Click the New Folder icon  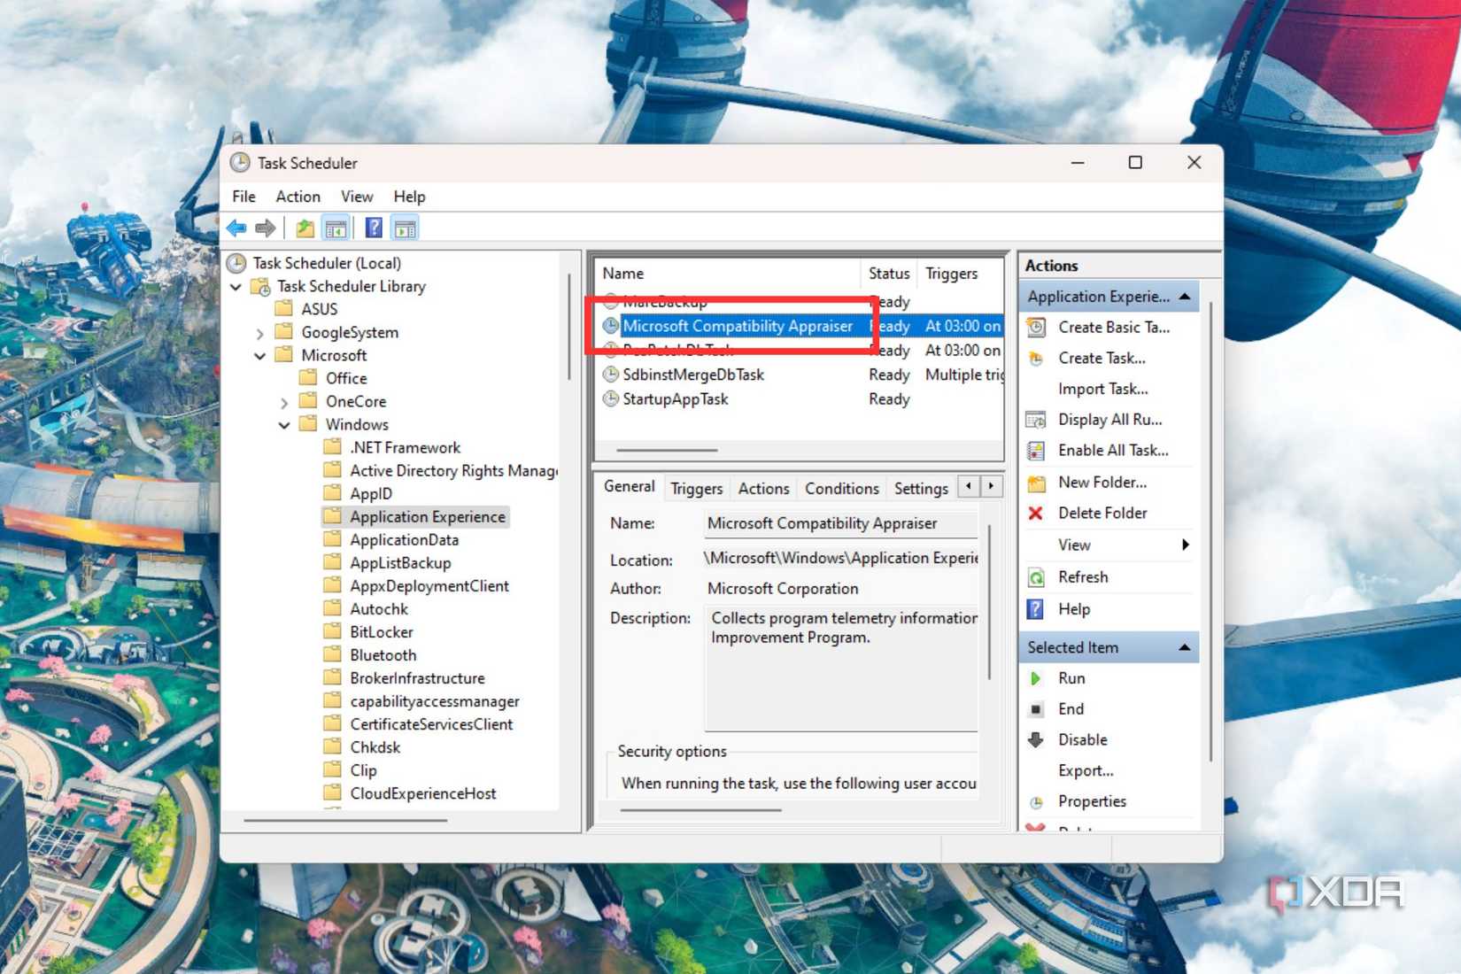1035,482
